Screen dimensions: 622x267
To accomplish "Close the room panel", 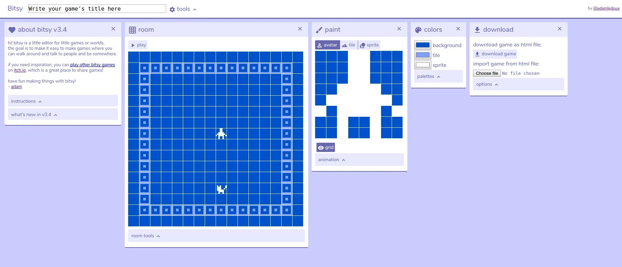I will click(300, 29).
